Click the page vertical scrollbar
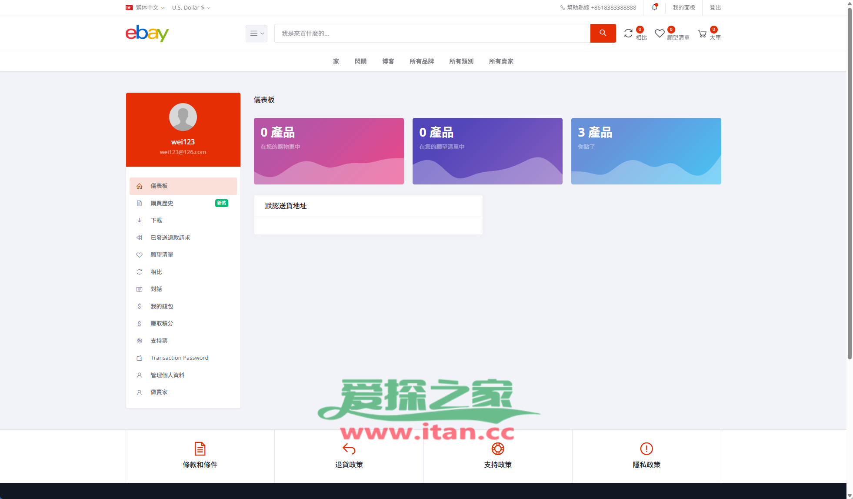The width and height of the screenshot is (853, 499). pyautogui.click(x=850, y=183)
